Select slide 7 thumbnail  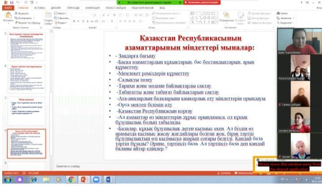point(26,111)
